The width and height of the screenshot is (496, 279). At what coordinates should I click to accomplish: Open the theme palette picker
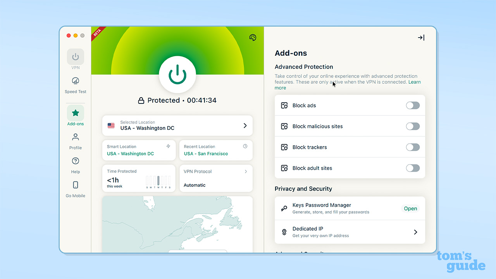(253, 38)
